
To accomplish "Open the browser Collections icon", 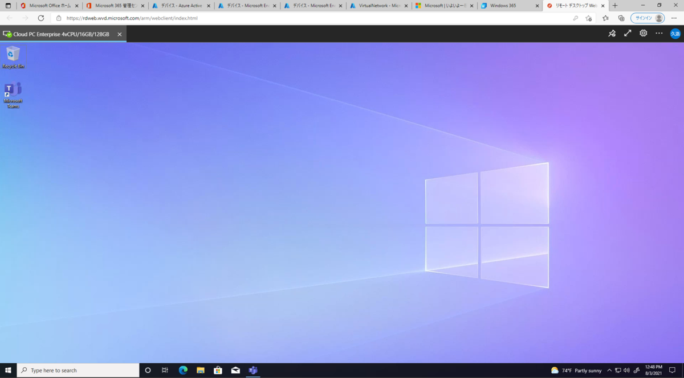I will point(621,18).
